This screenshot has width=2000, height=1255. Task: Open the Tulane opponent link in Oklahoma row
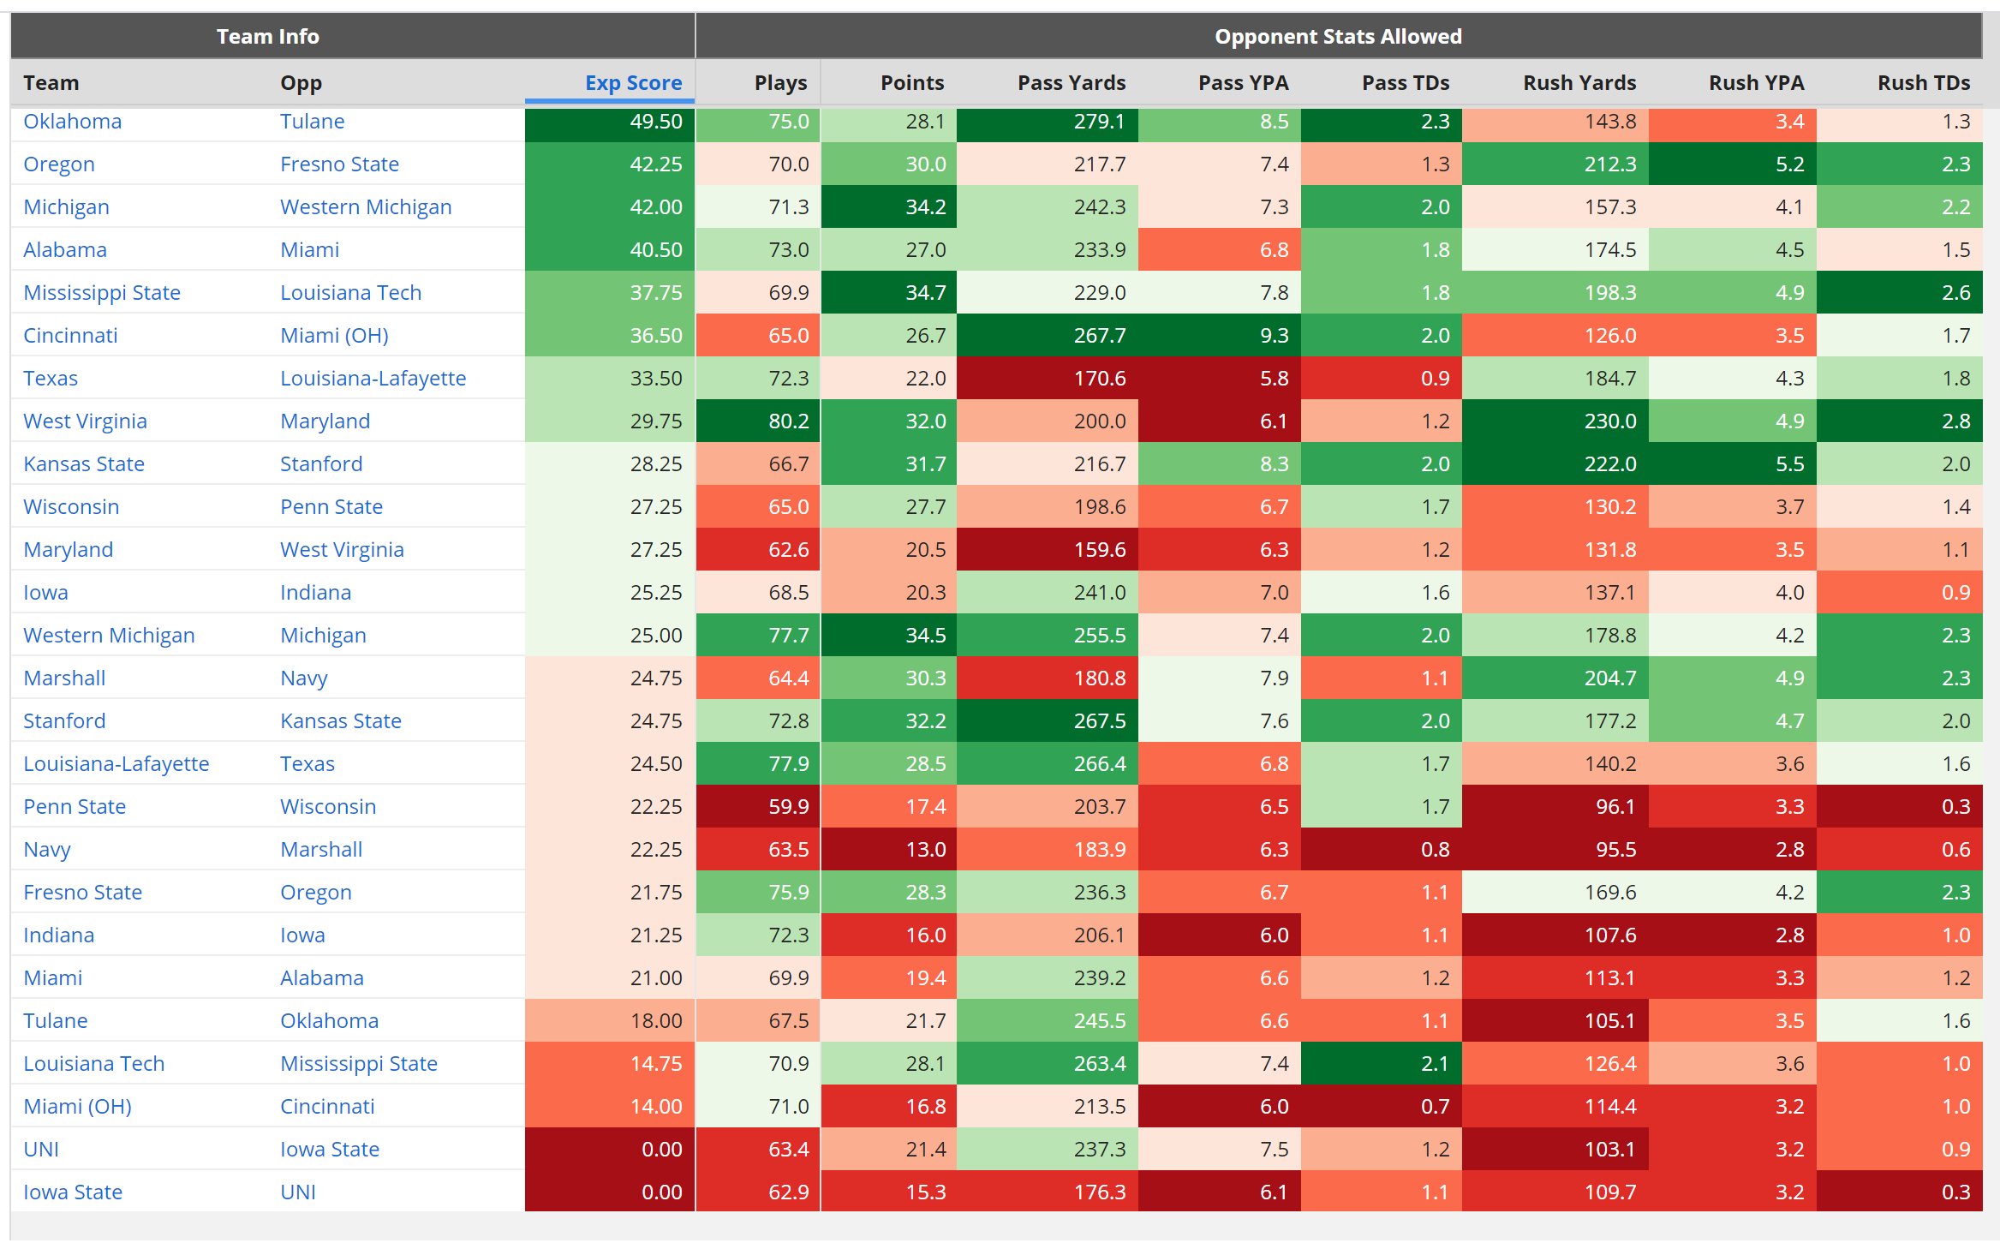[313, 121]
